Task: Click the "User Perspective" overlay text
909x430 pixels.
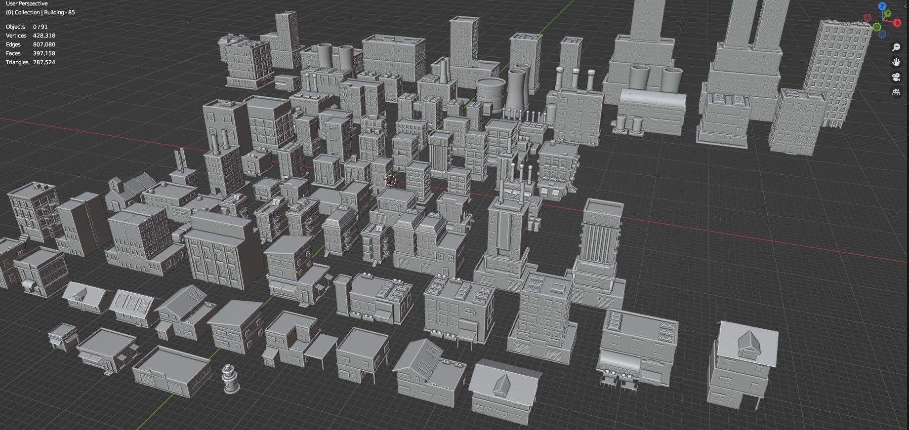Action: 27,3
